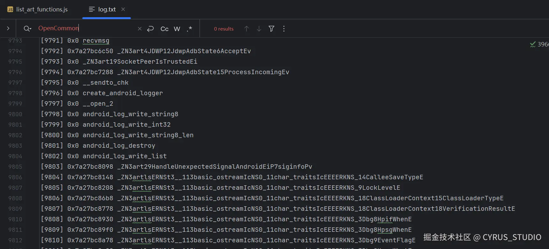
Task: Go to next search occurrence
Action: point(259,29)
